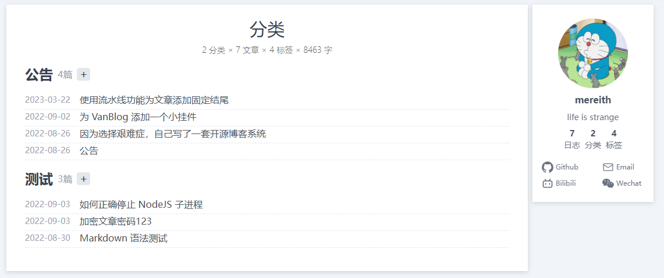Click the Bilibili TV icon
The height and width of the screenshot is (278, 664).
click(548, 183)
